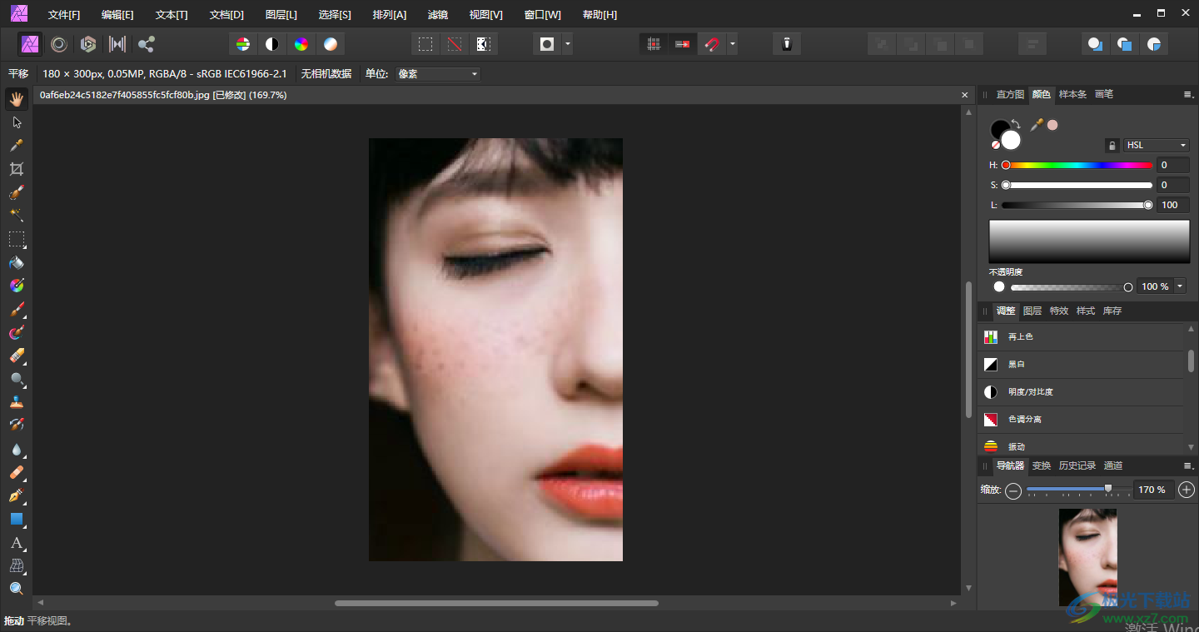The image size is (1199, 632).
Task: Select the Erase Brush tool
Action: (17, 356)
